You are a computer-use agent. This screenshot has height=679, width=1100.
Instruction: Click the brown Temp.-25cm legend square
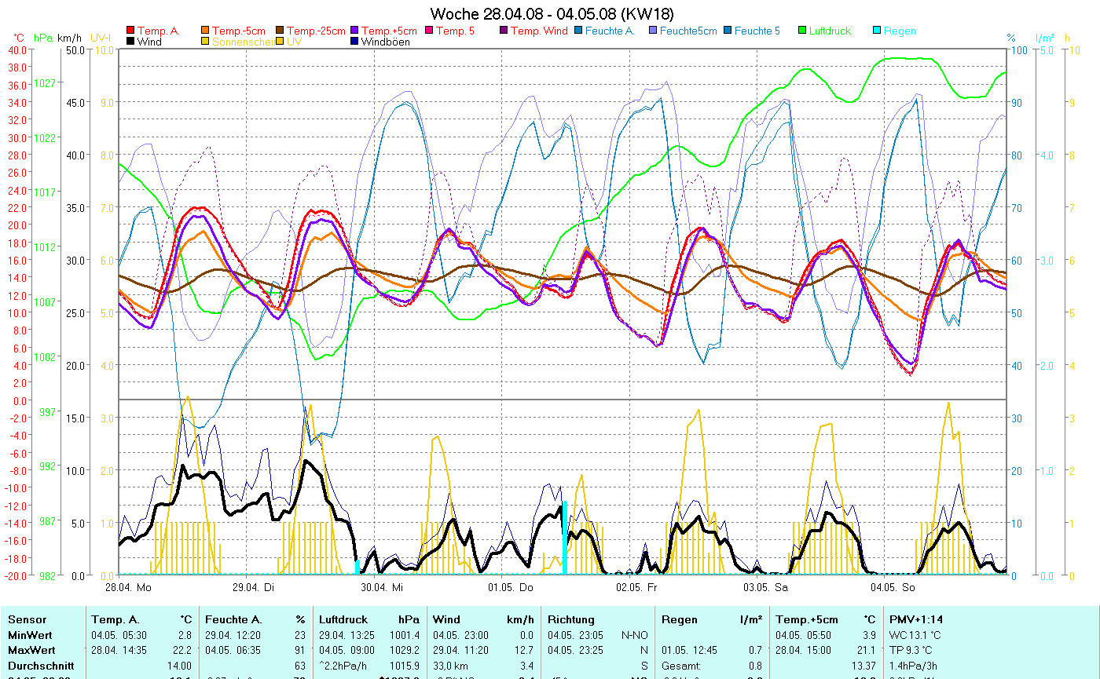pos(280,31)
